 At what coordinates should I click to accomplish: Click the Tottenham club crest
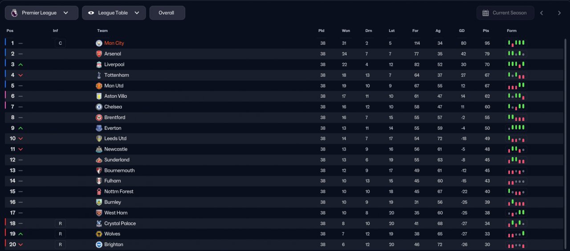point(99,75)
